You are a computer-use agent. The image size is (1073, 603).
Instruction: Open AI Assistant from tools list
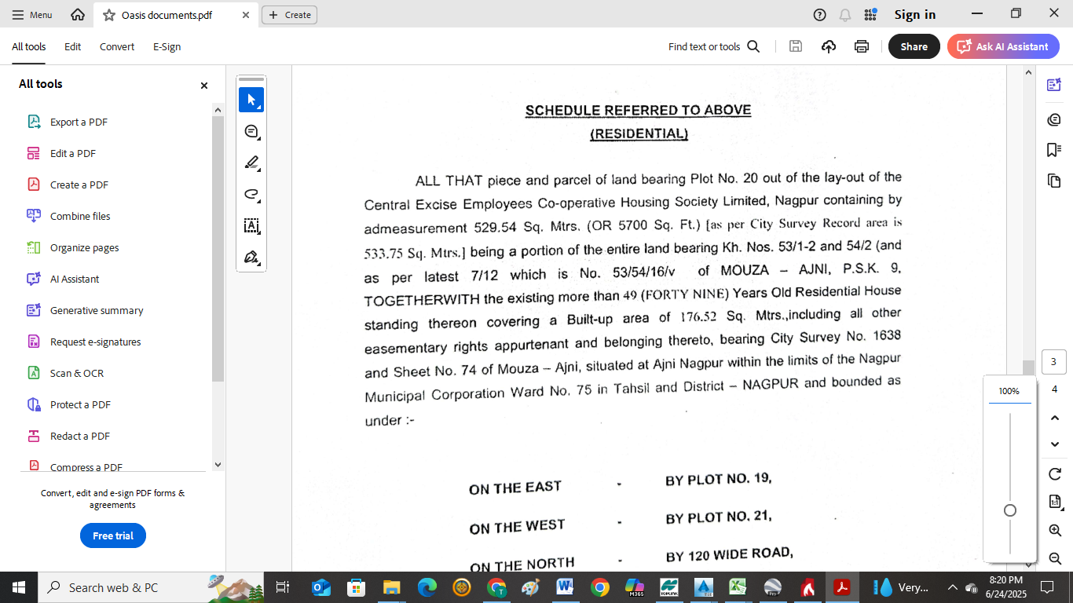75,279
